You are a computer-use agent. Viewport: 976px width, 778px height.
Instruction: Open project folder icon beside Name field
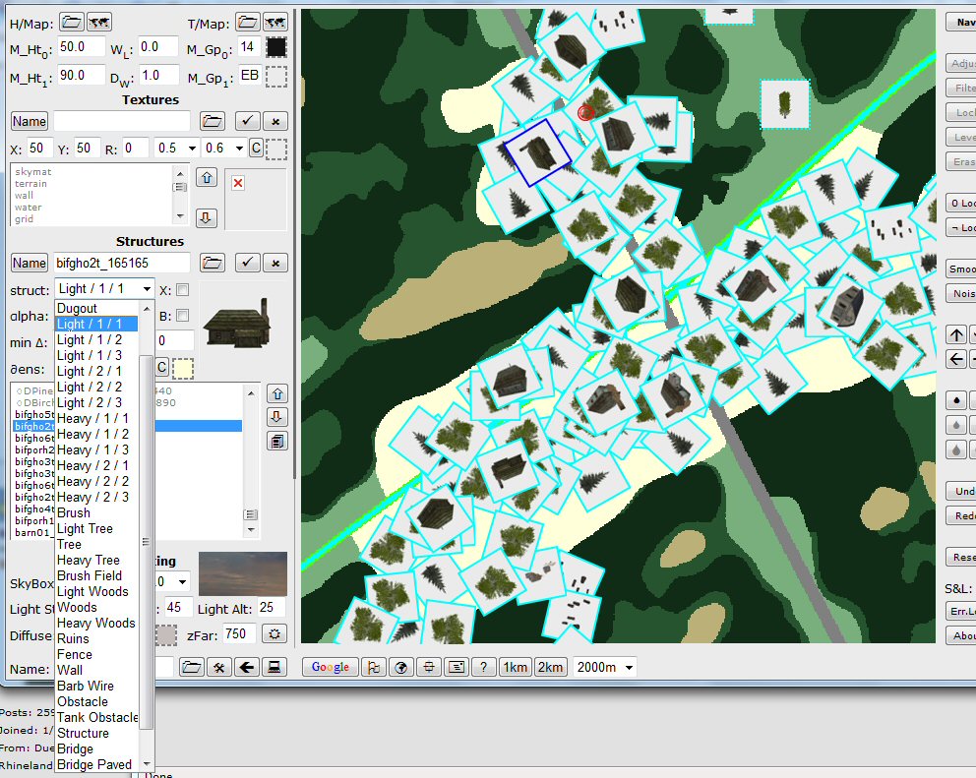pos(192,667)
